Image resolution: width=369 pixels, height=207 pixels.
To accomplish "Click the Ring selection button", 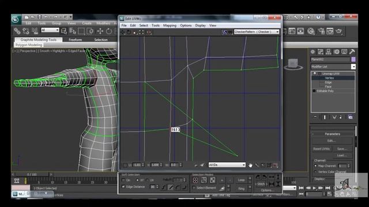I will pyautogui.click(x=242, y=189).
